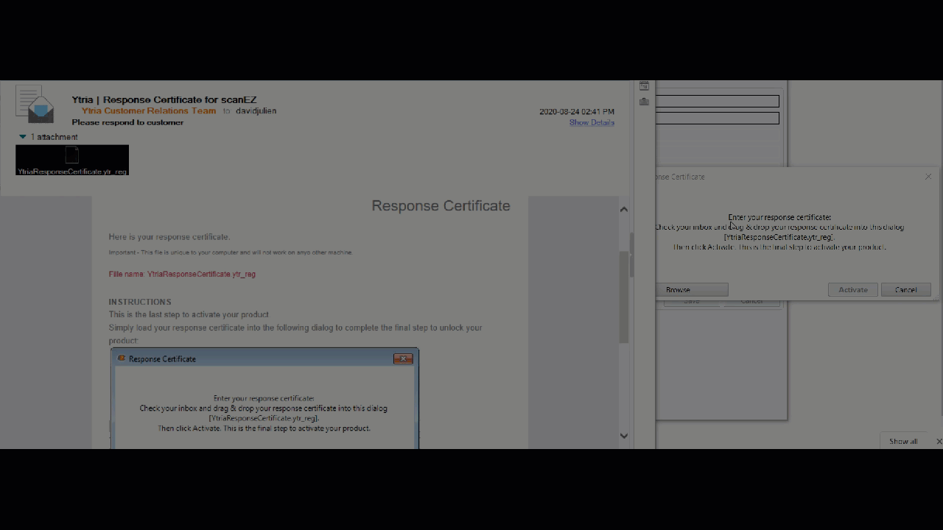This screenshot has width=943, height=530.
Task: Open the Show Details link
Action: coord(592,122)
